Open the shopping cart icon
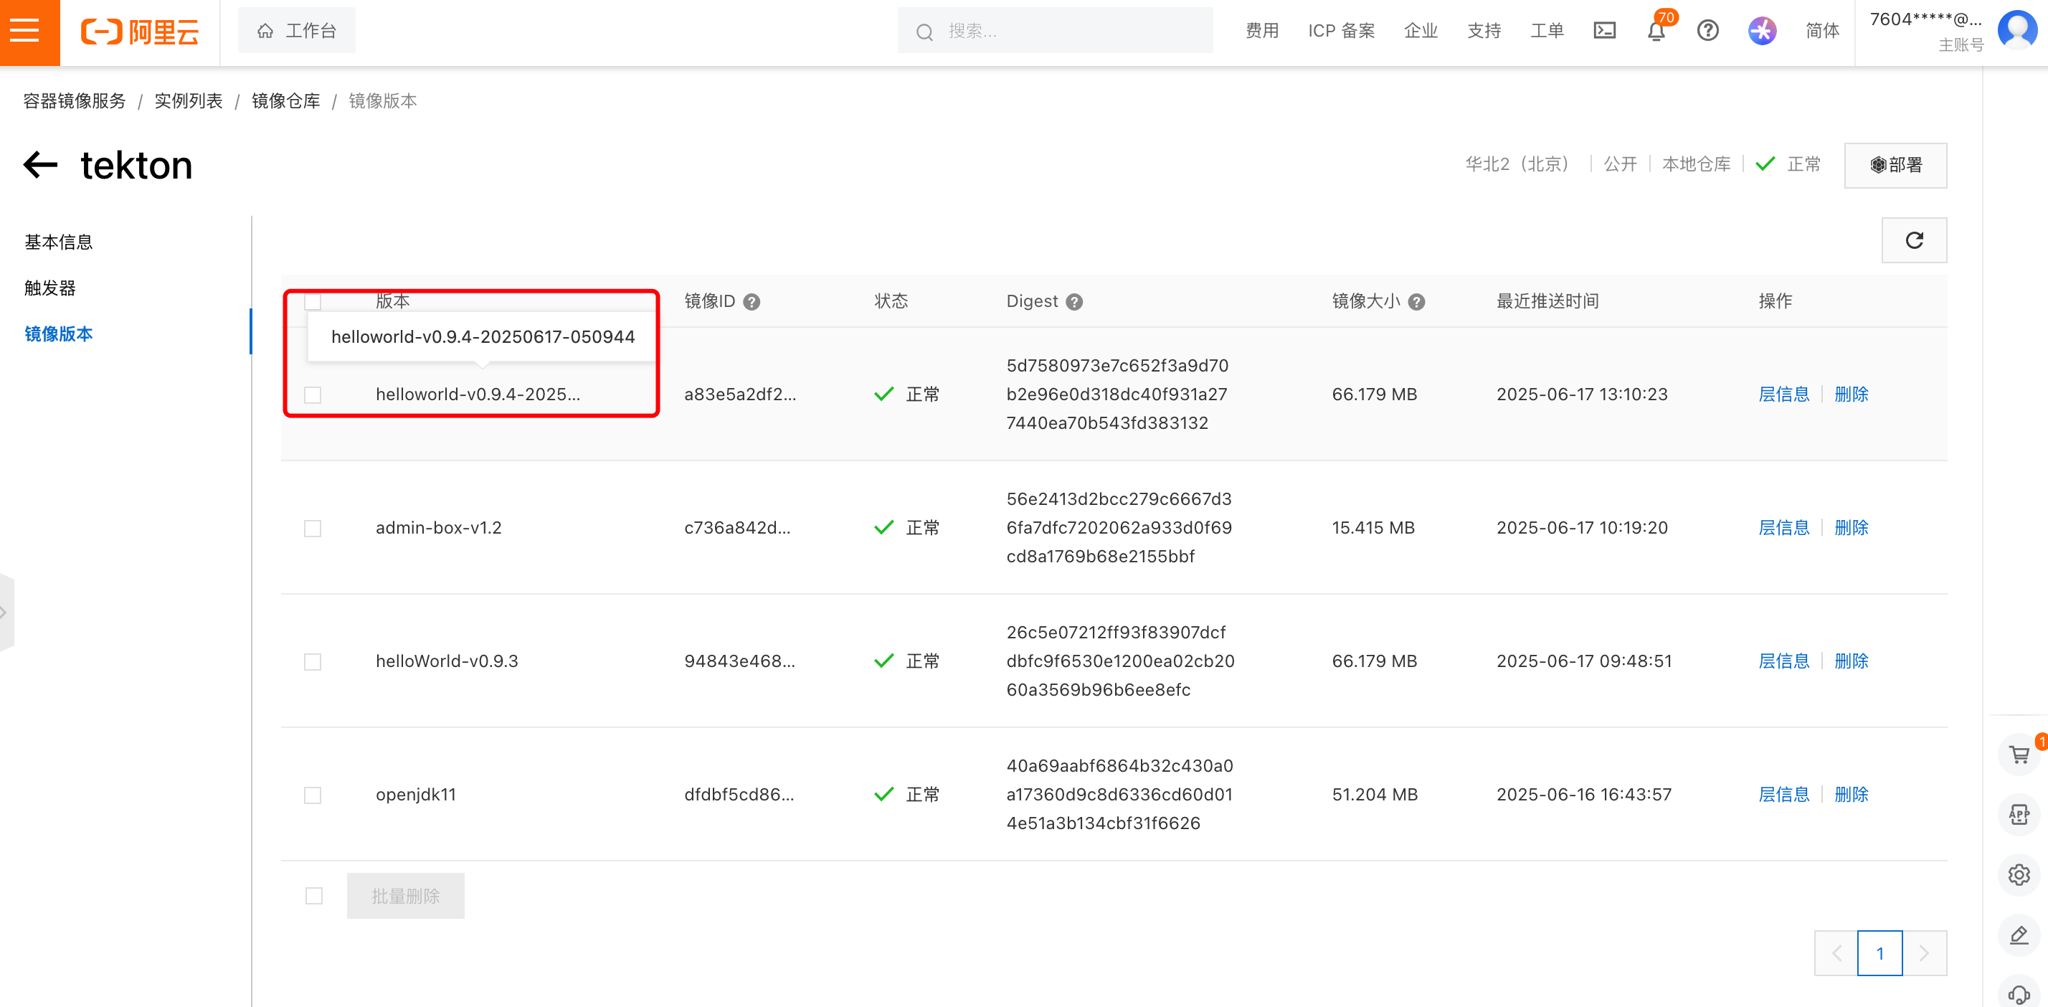Viewport: 2048px width, 1007px height. pyautogui.click(x=2019, y=754)
